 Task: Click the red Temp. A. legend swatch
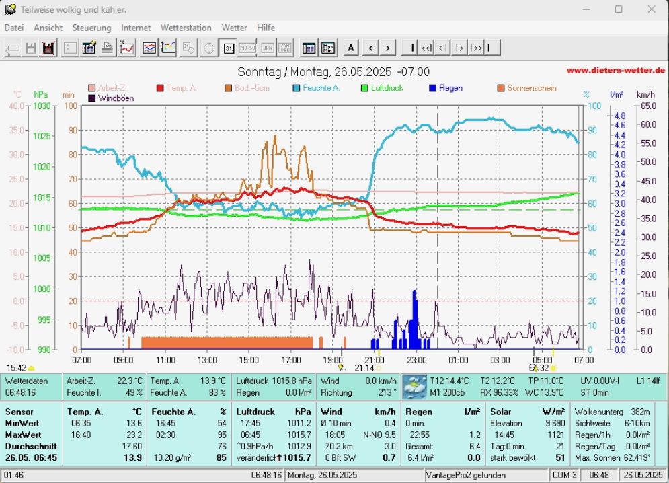point(160,88)
